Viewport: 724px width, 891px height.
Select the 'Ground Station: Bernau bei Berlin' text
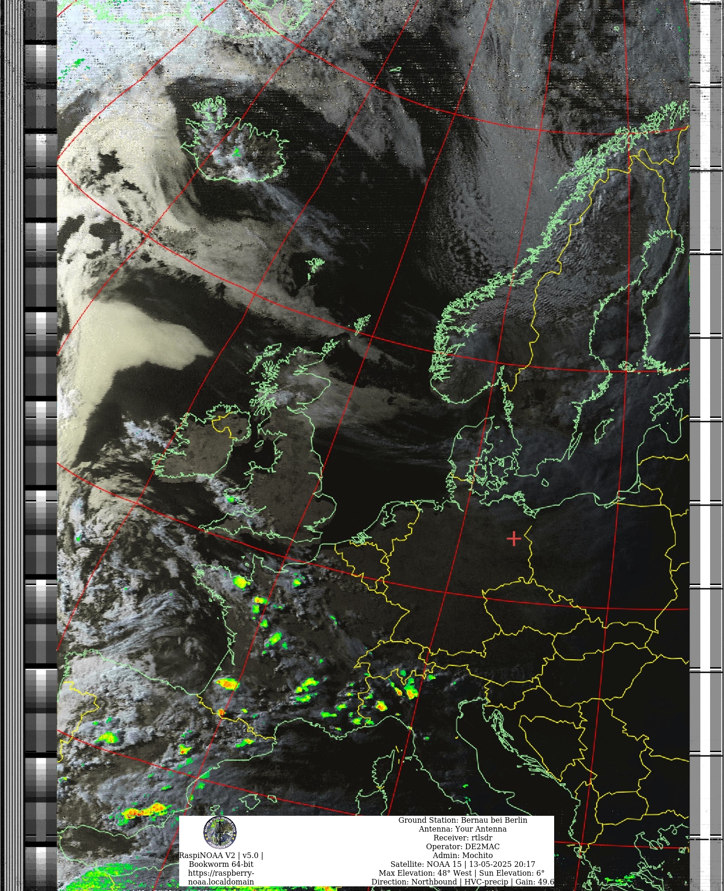click(x=463, y=820)
